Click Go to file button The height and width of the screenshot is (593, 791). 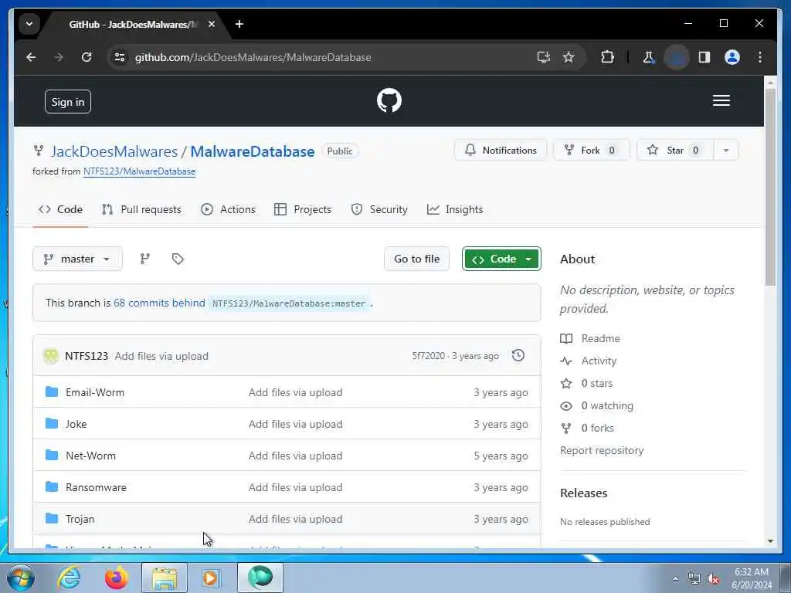pyautogui.click(x=416, y=259)
